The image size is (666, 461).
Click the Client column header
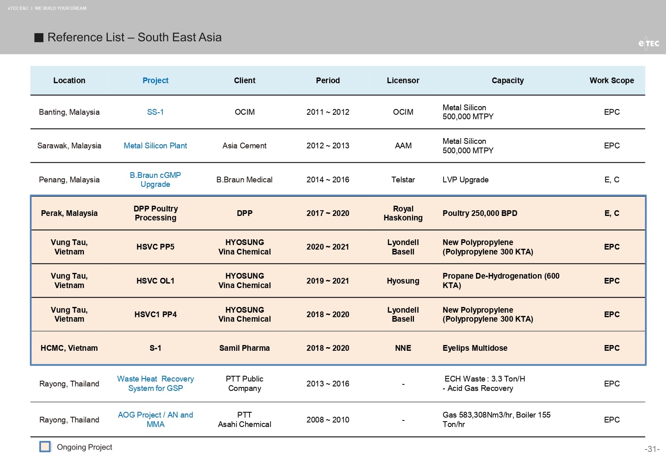tap(245, 80)
